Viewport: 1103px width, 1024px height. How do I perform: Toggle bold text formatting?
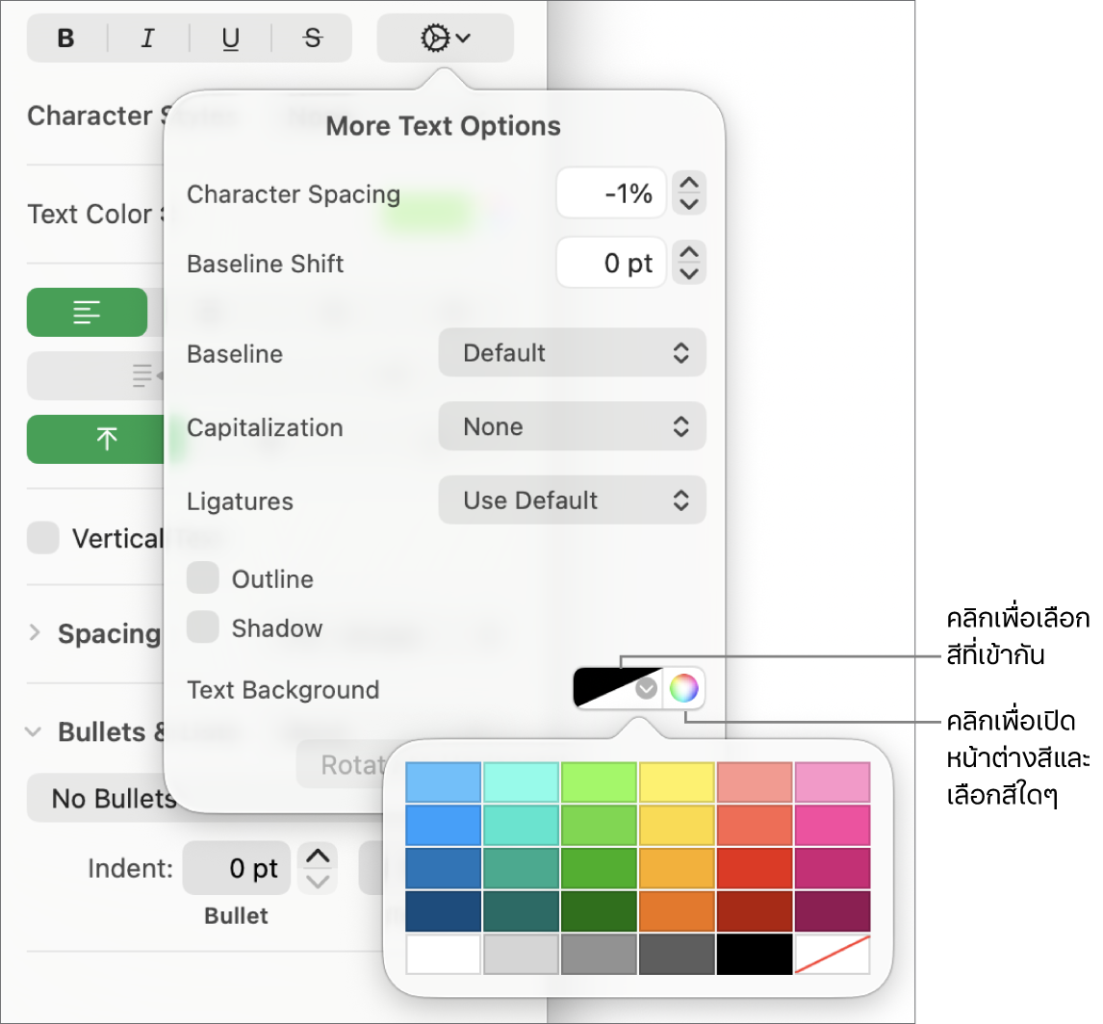pos(66,38)
